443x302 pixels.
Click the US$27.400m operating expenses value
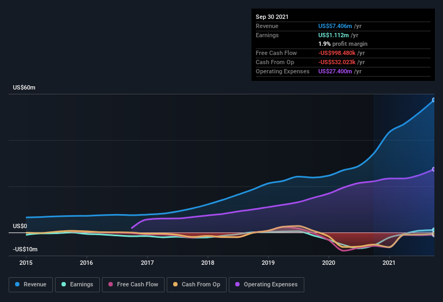[335, 71]
